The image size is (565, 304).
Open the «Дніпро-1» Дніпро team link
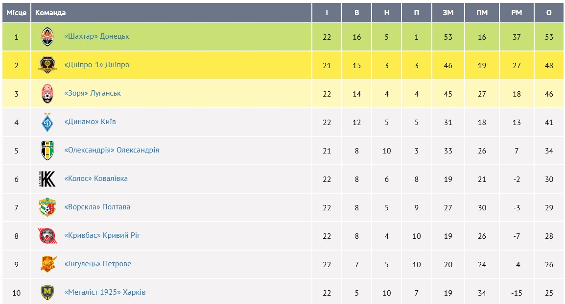97,65
